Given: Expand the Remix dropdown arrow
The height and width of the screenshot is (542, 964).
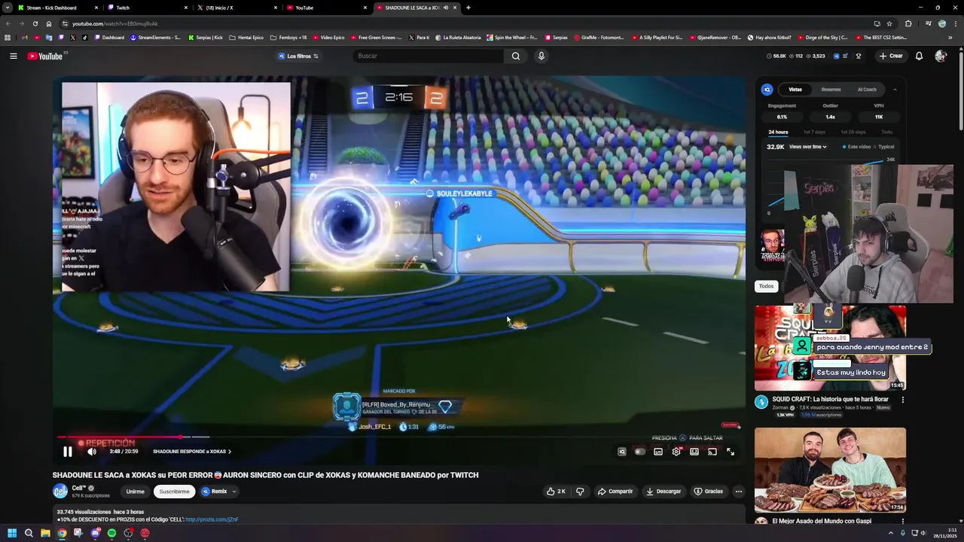Looking at the screenshot, I should [x=234, y=492].
